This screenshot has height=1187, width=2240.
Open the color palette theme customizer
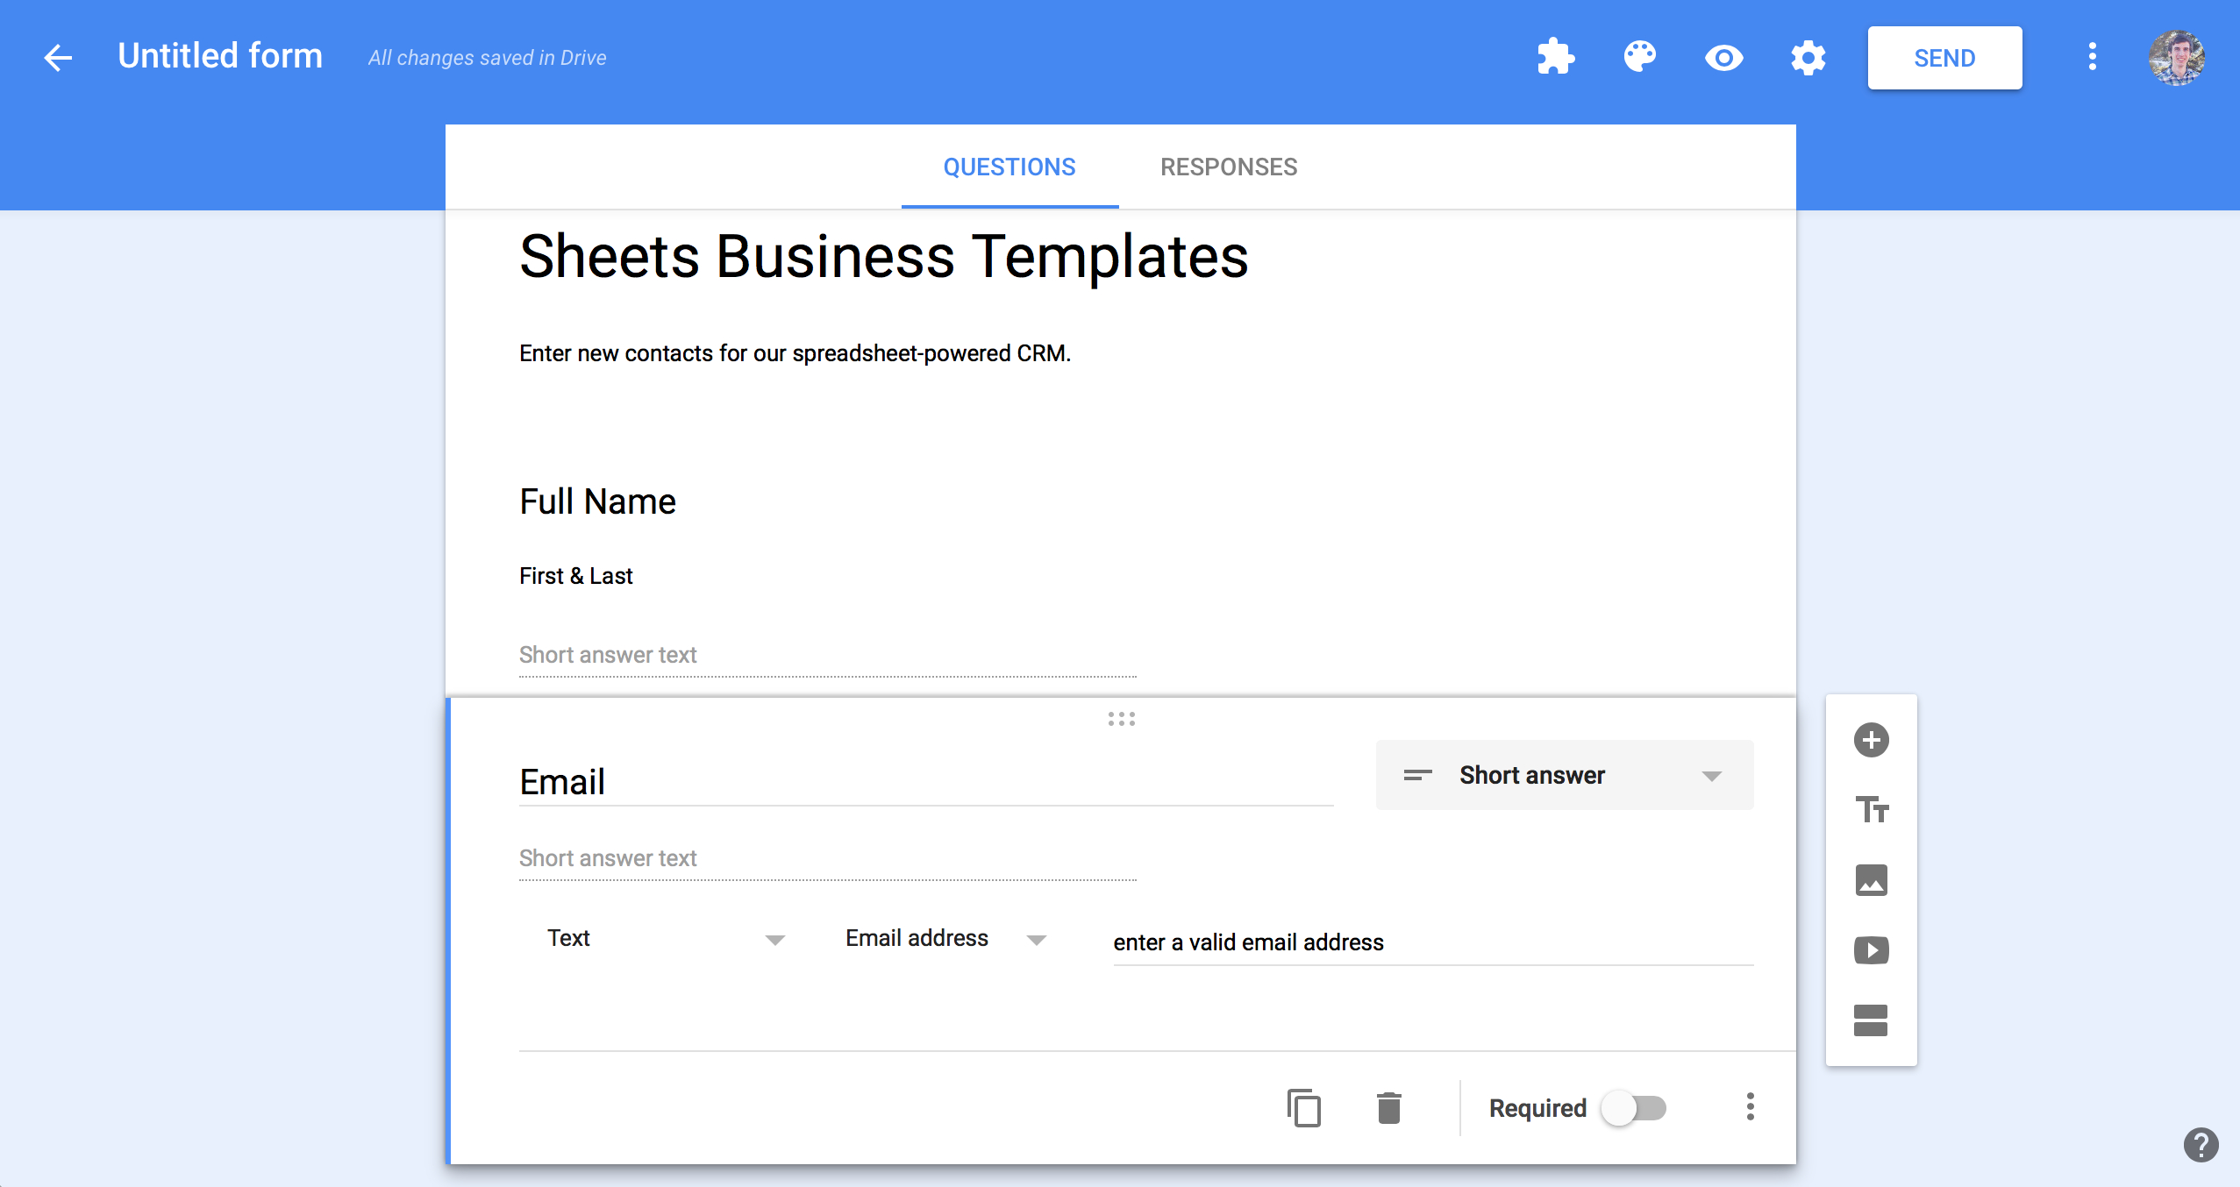[1640, 57]
